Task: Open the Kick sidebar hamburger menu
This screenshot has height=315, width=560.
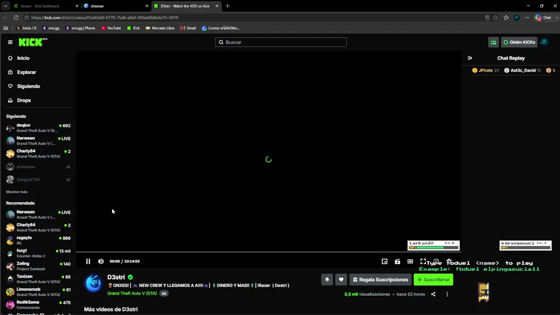Action: 10,42
